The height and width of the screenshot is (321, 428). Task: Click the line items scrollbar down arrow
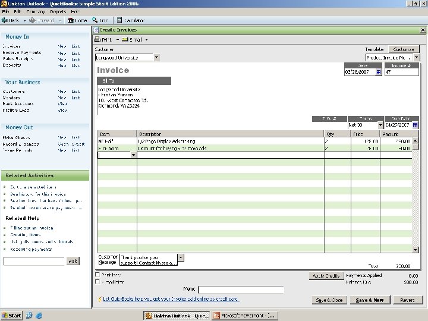click(415, 250)
